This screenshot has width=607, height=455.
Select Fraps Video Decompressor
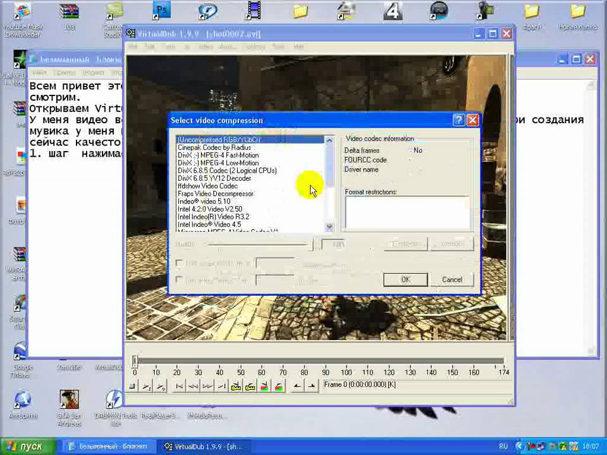[250, 194]
